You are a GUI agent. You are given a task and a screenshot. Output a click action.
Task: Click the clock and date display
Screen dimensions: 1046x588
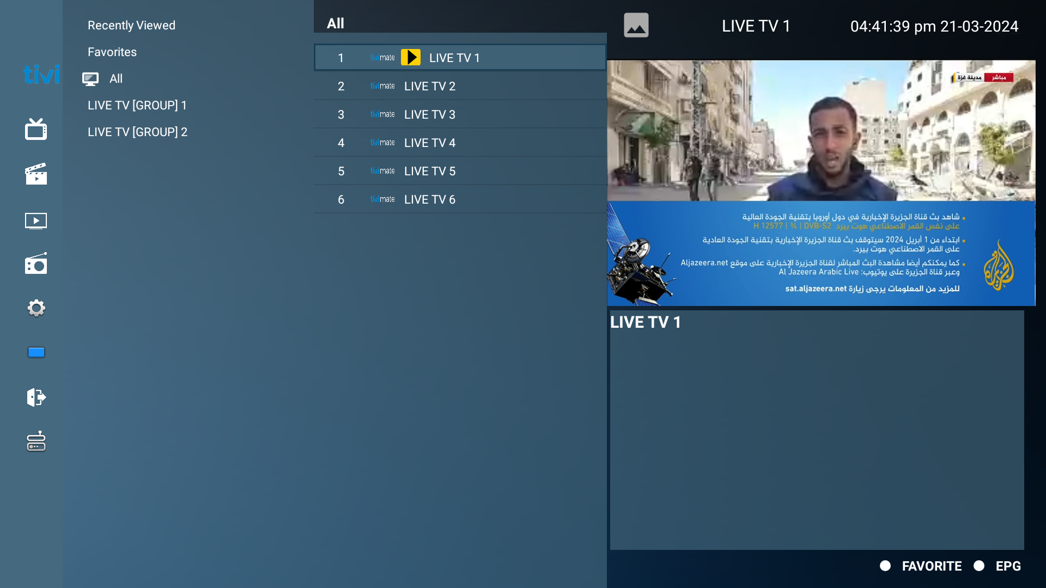(x=934, y=26)
